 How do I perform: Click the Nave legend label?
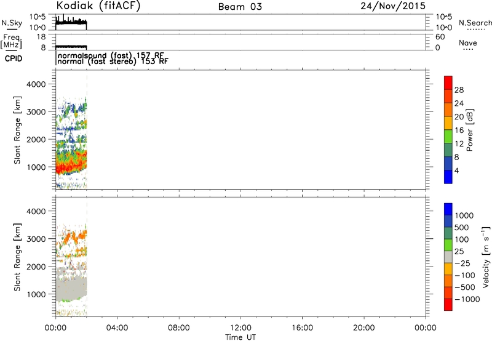468,43
